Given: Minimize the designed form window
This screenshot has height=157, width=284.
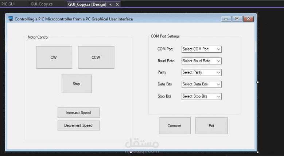Looking at the screenshot, I should click(226, 19).
